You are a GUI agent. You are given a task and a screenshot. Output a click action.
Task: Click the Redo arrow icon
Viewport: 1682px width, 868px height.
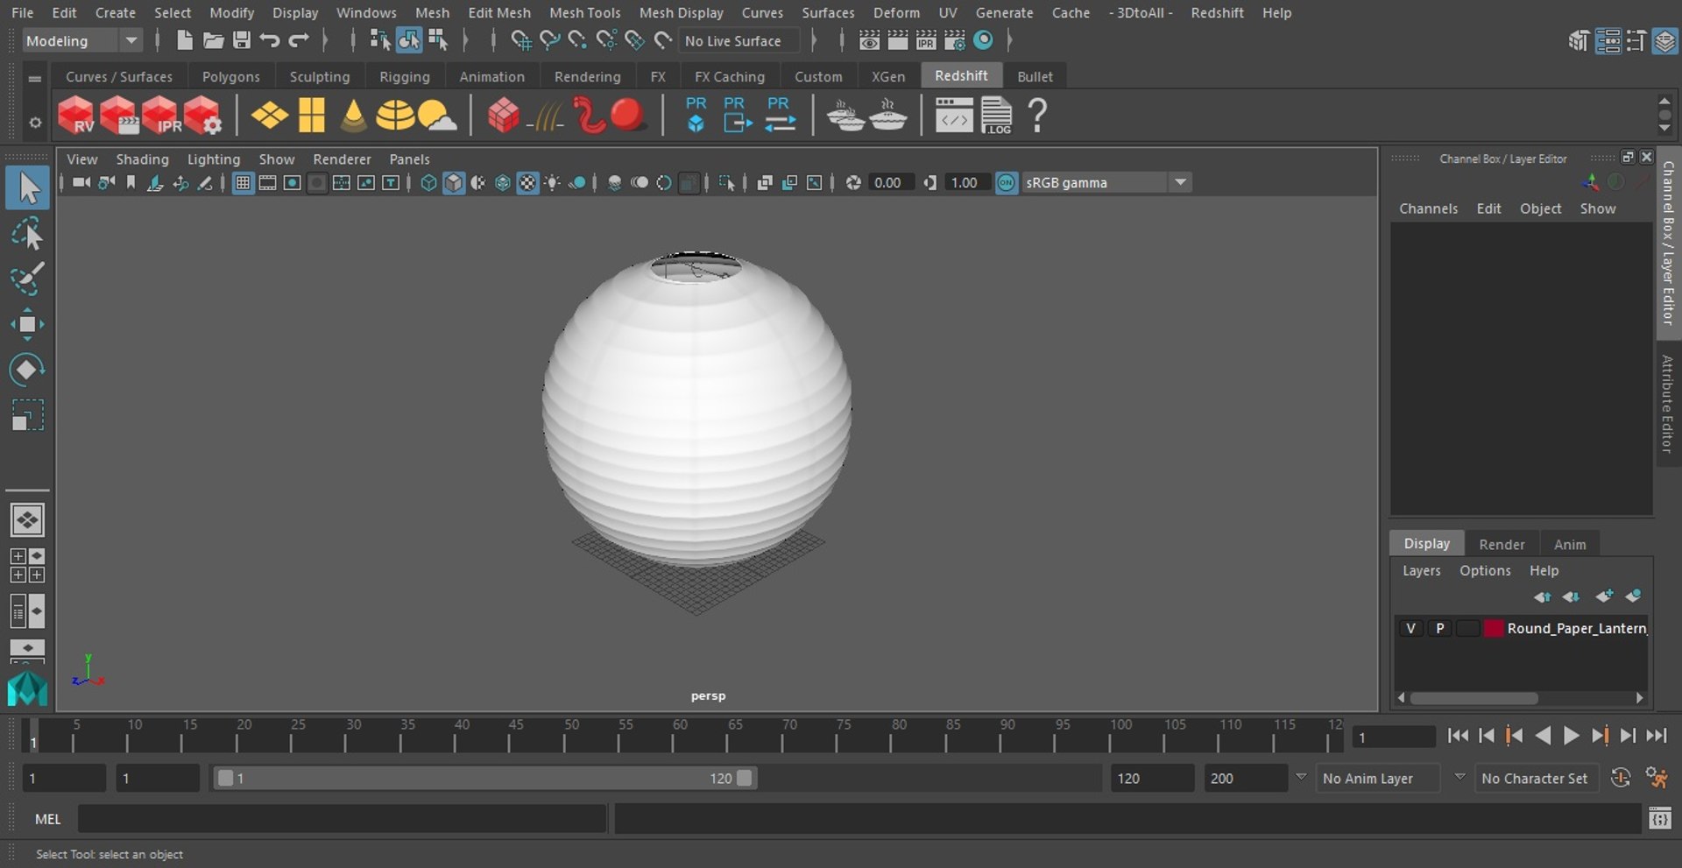[x=299, y=40]
